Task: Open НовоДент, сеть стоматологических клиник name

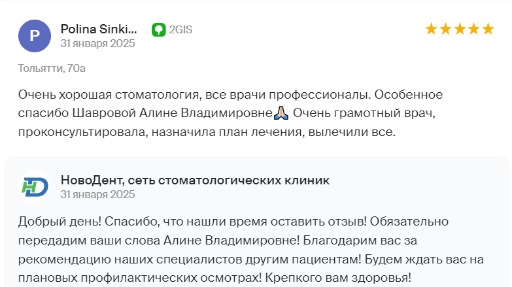Action: click(196, 180)
